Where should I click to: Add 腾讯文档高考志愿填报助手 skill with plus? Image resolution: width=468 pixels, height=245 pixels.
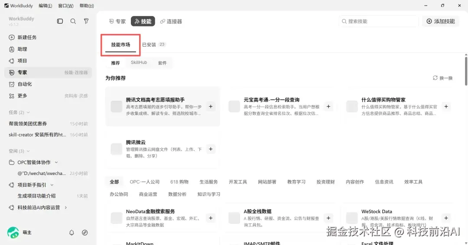211,107
